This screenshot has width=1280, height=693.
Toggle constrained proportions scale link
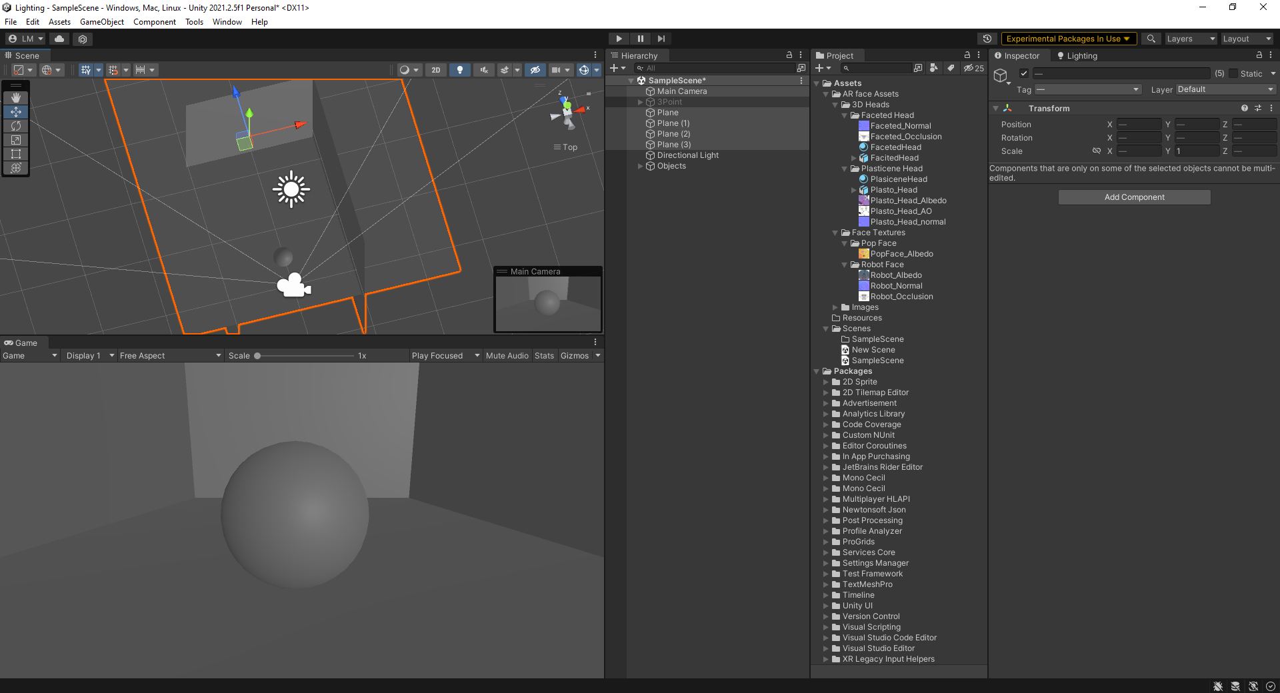[1096, 151]
